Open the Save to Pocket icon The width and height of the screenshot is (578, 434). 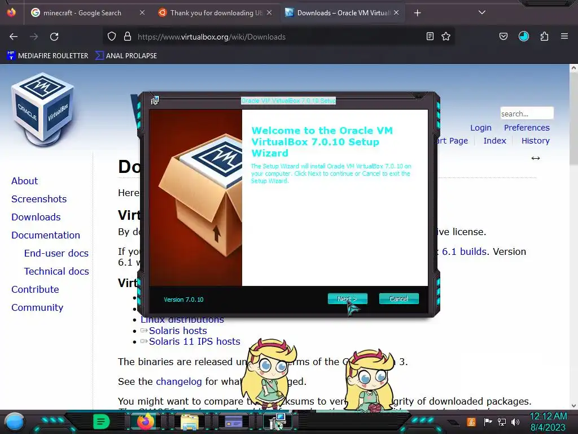pyautogui.click(x=503, y=36)
